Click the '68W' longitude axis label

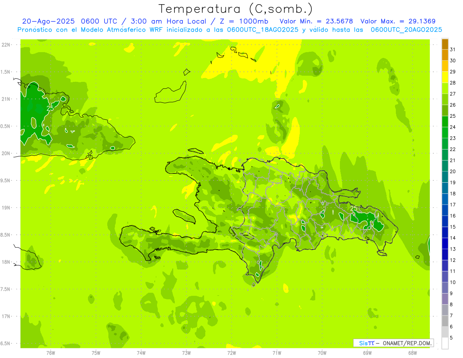pyautogui.click(x=412, y=353)
